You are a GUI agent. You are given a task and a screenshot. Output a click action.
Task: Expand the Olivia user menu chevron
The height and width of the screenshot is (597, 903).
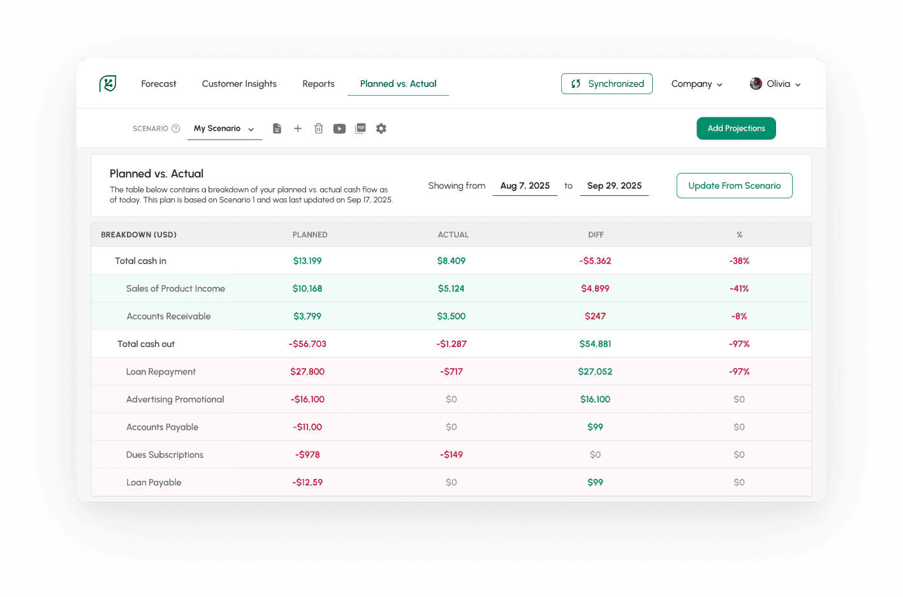point(798,84)
